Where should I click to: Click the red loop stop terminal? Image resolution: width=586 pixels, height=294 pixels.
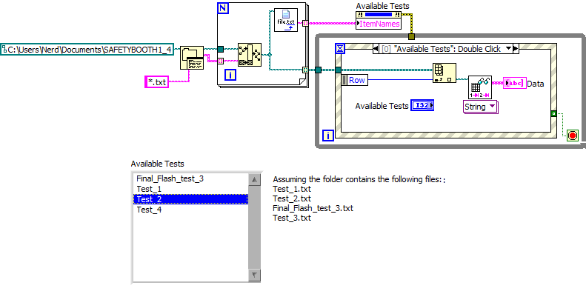572,136
